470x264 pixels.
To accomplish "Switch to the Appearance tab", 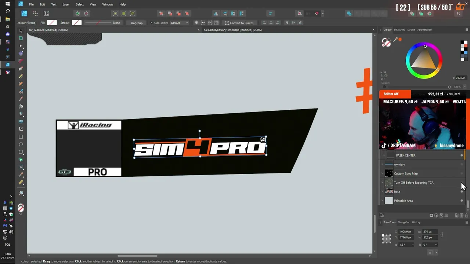I will point(424,30).
